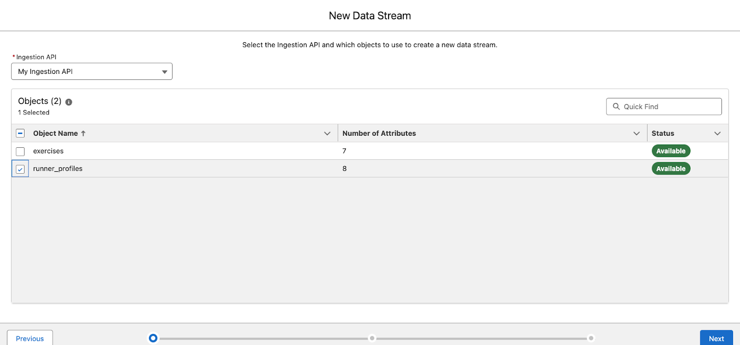
Task: Click the Available badge for exercises
Action: (x=671, y=151)
